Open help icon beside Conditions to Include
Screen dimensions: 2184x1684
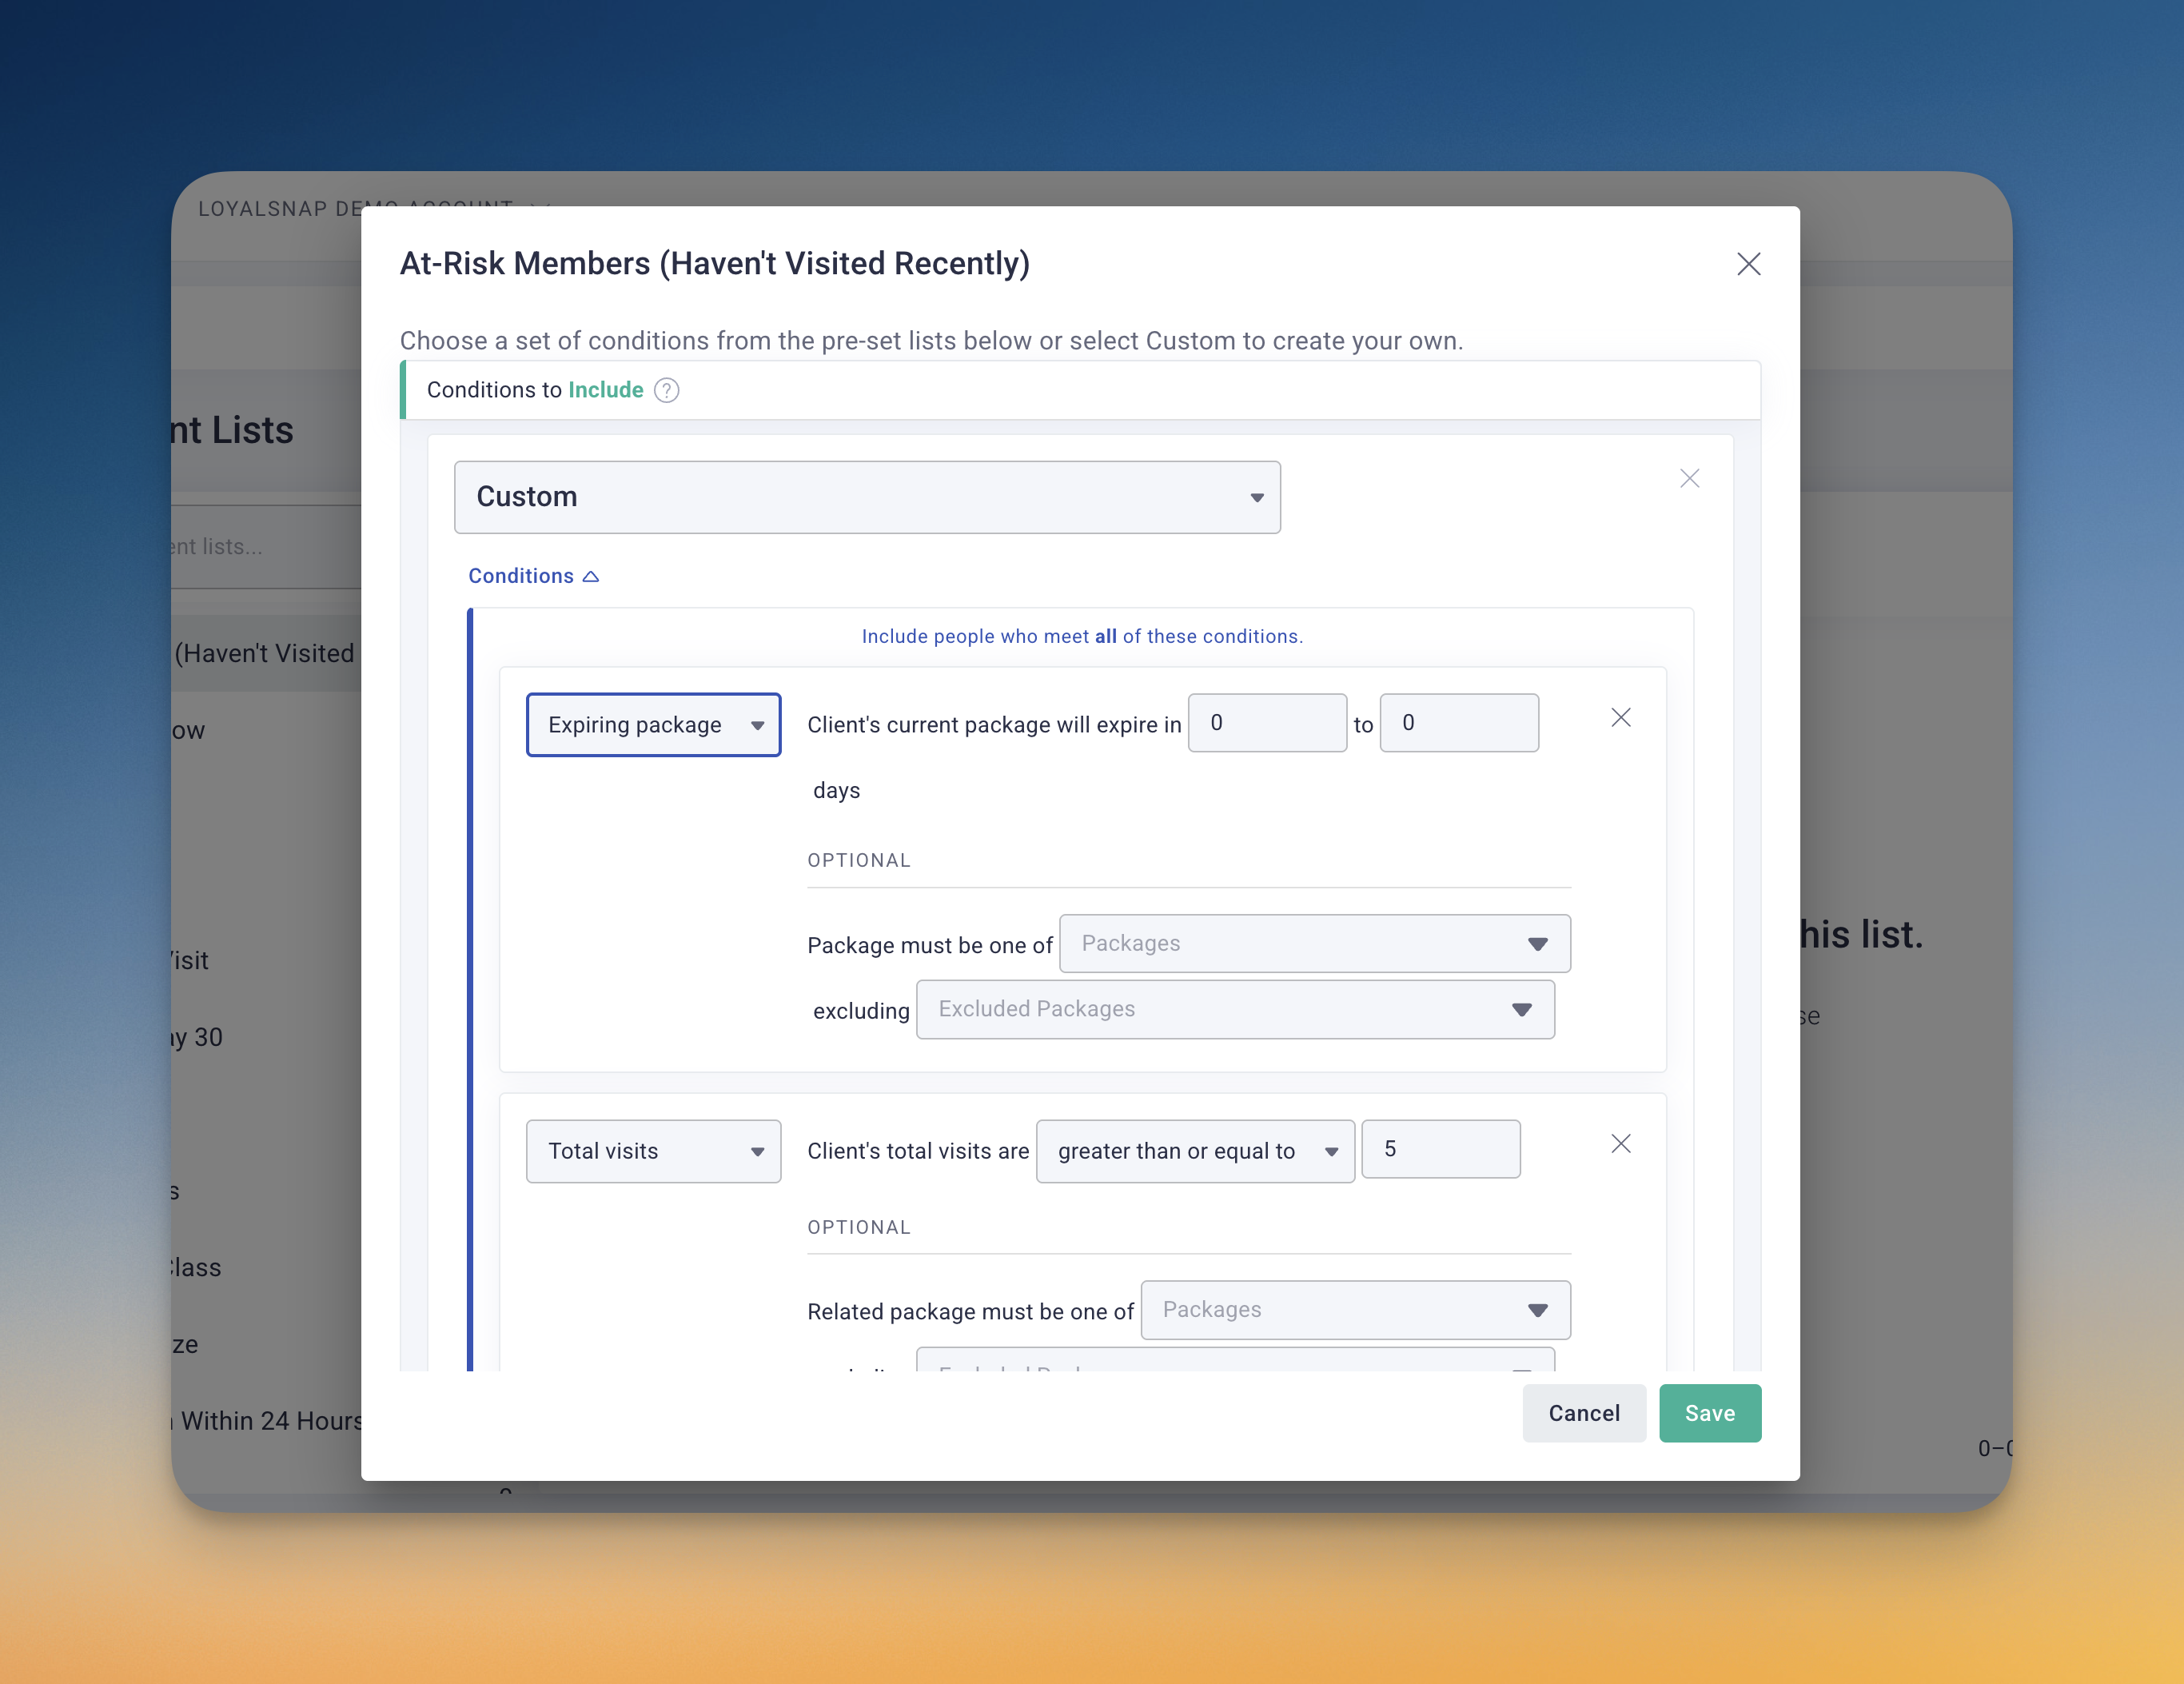point(666,390)
